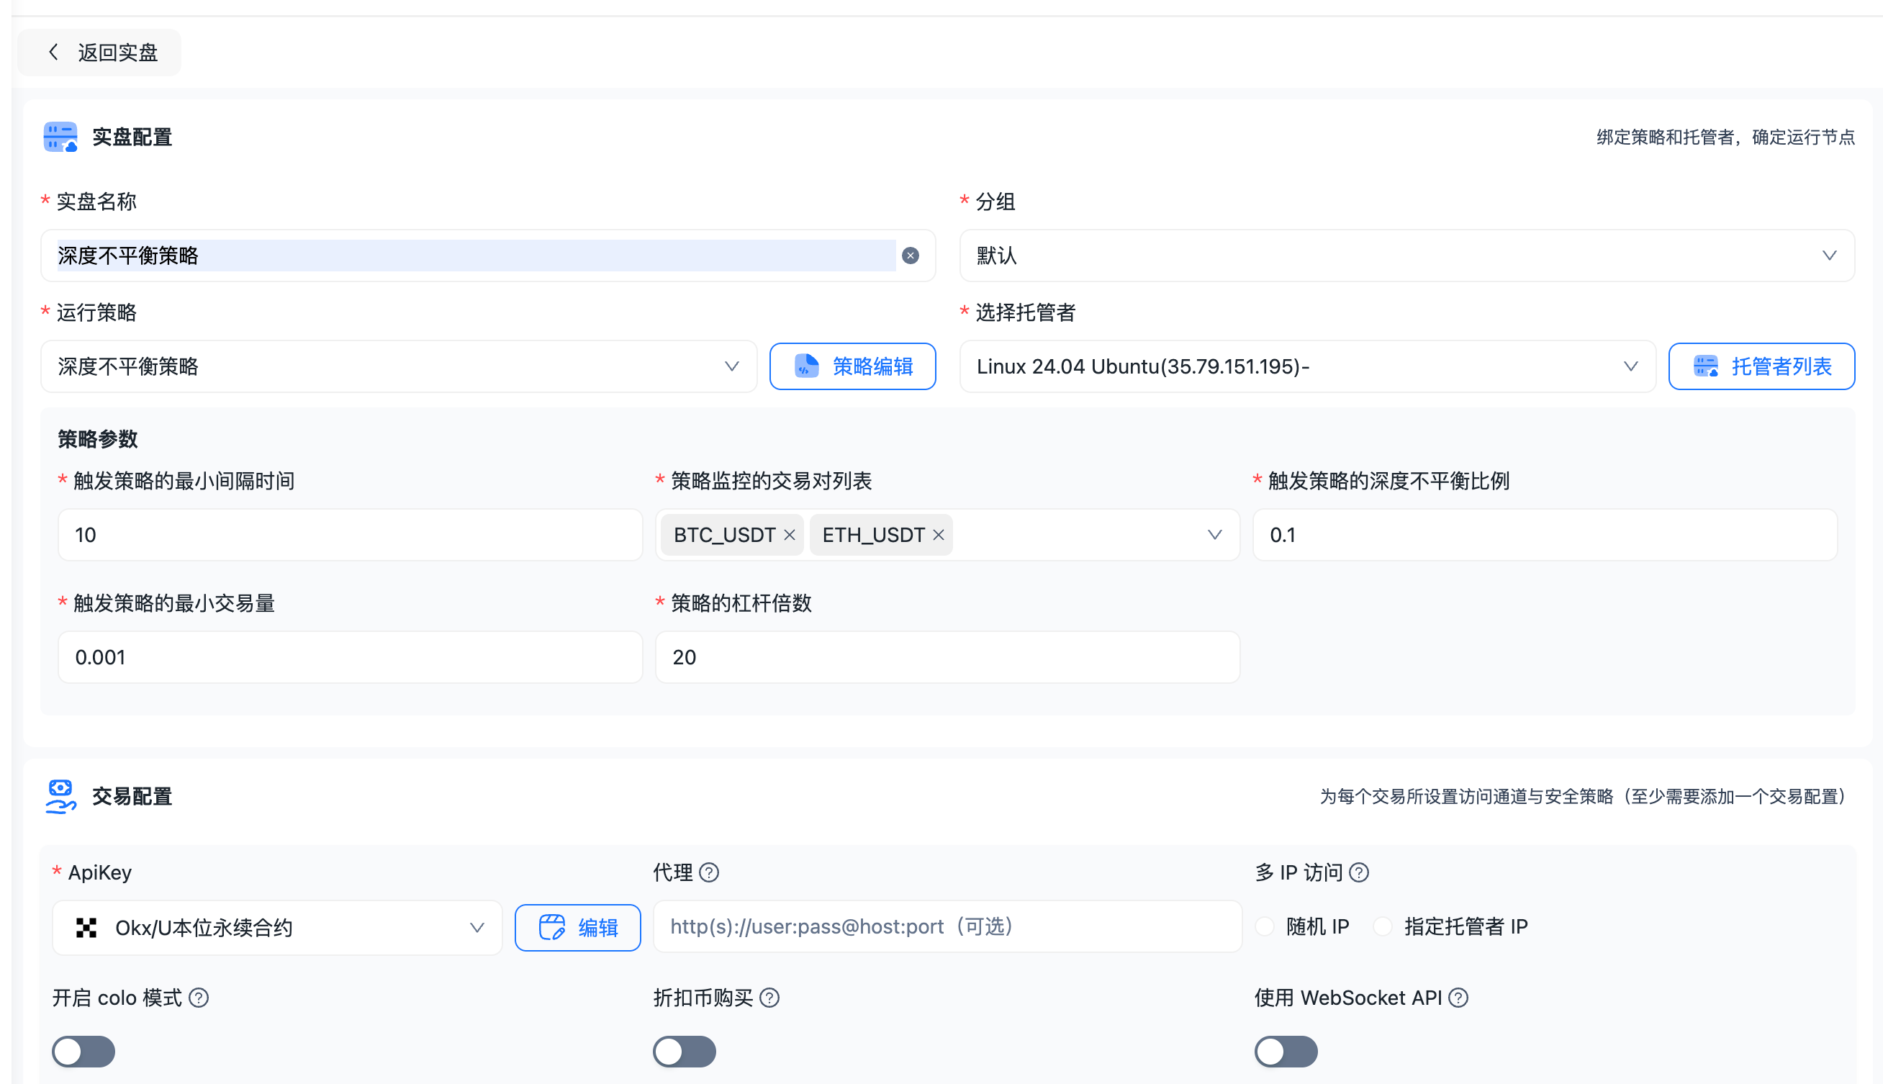
Task: Clear the 实盘名称 input with the x icon
Action: point(911,256)
